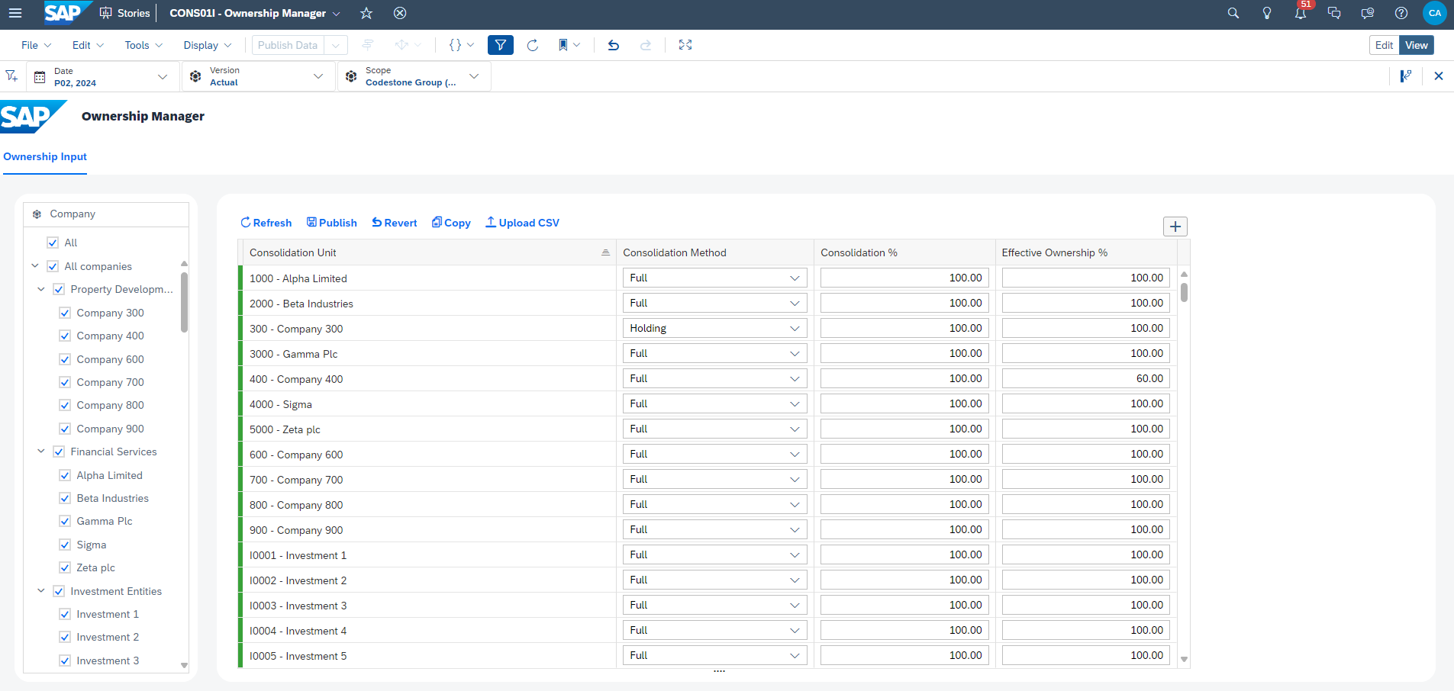Switch to Edit mode

click(1384, 45)
